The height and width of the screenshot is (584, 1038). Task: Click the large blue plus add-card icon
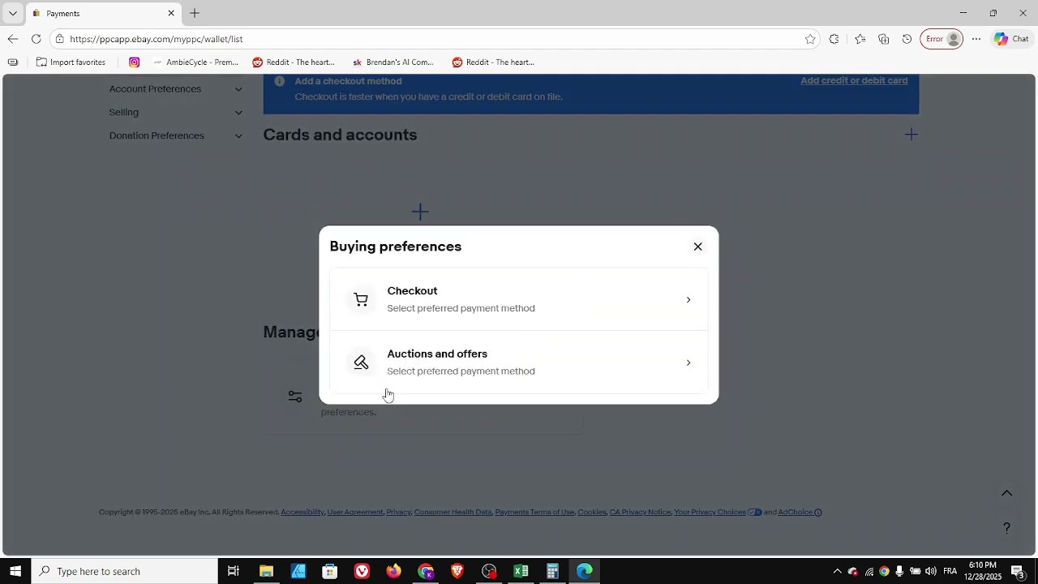(x=420, y=212)
